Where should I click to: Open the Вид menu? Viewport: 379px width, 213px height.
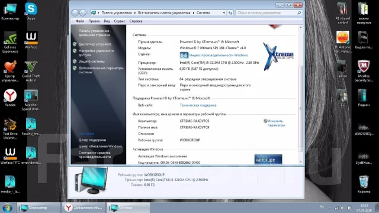[107, 21]
